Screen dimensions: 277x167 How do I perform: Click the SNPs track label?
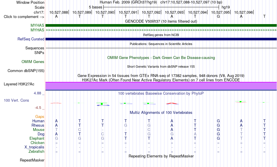pyautogui.click(x=39, y=53)
